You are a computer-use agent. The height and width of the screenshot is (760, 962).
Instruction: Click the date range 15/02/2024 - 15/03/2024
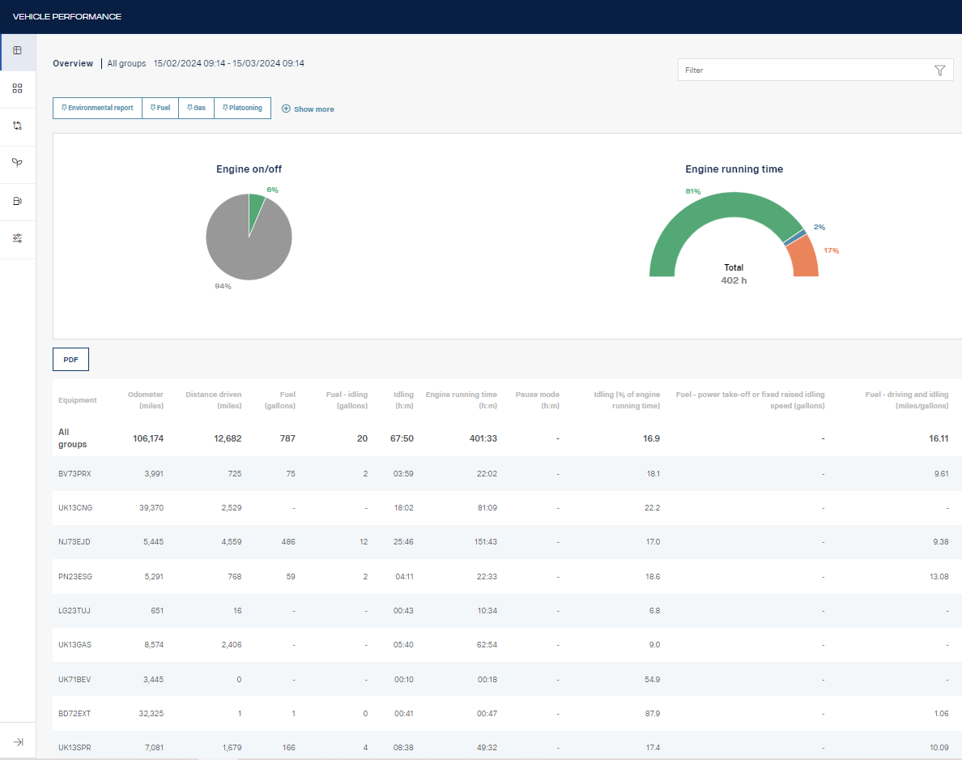[x=229, y=63]
